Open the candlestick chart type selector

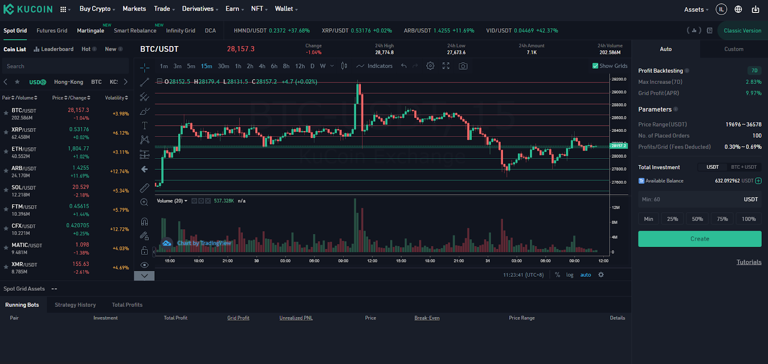point(344,66)
